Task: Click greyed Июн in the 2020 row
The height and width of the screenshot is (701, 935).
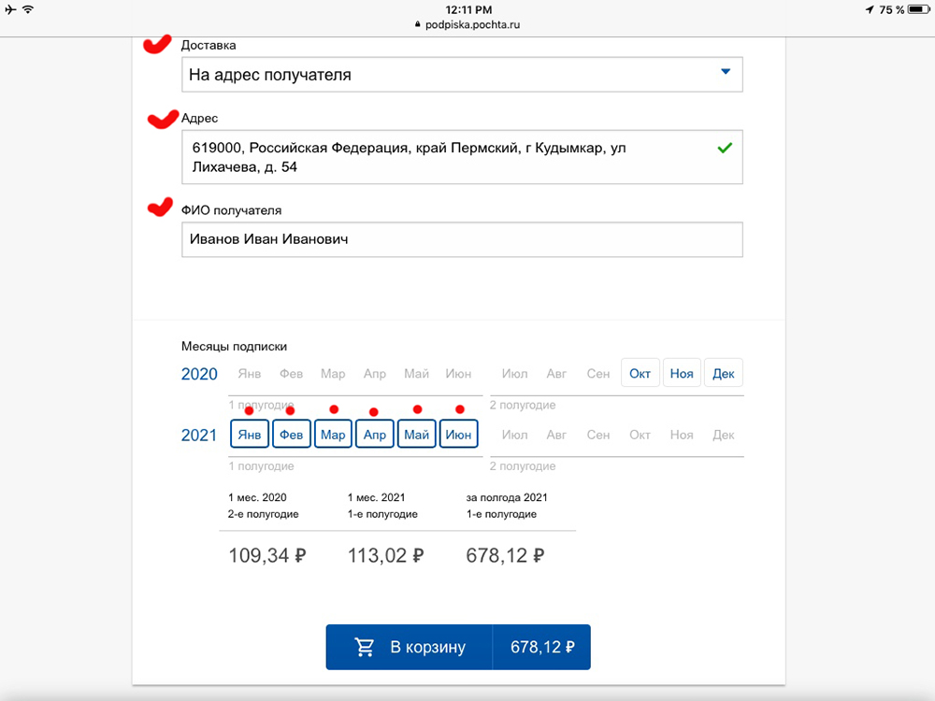Action: (x=458, y=374)
